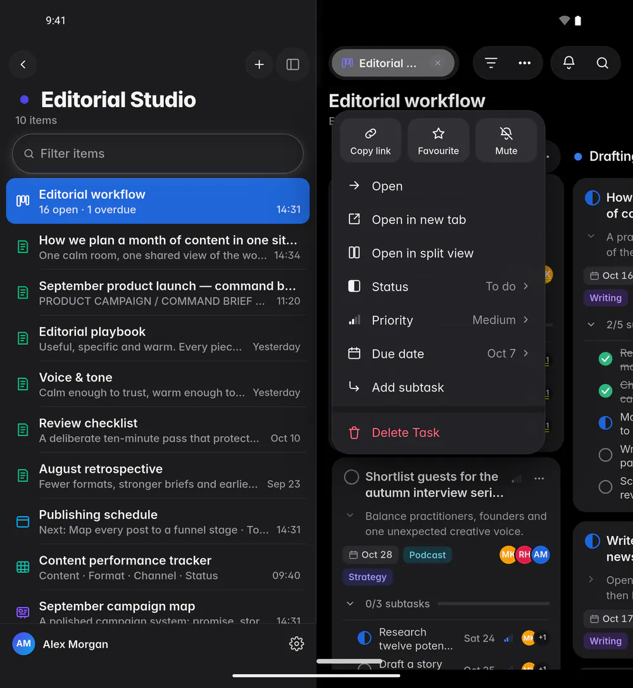Click Editorial Studio purple workspace dot

25,99
